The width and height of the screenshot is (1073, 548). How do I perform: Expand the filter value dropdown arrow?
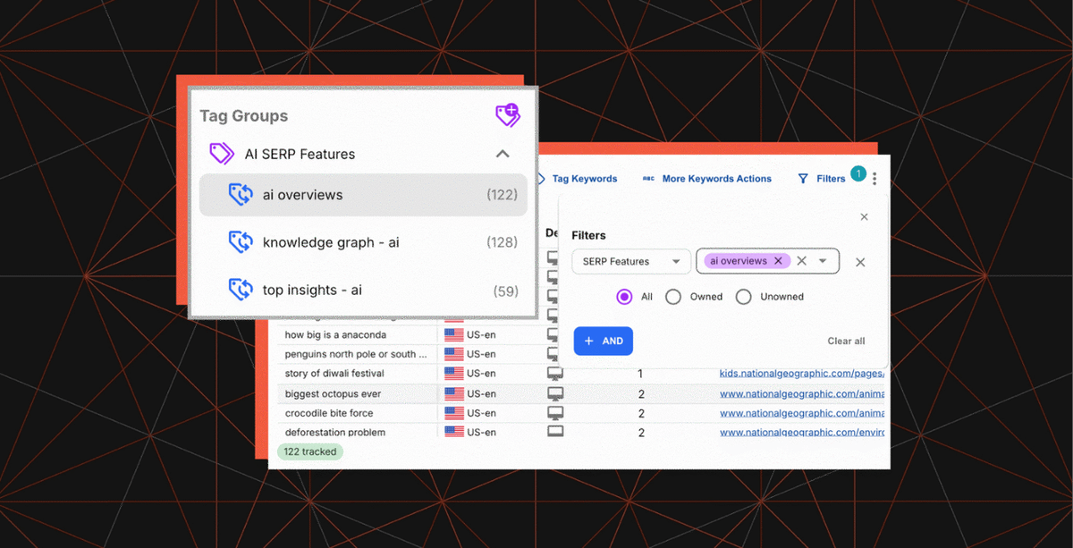[823, 261]
